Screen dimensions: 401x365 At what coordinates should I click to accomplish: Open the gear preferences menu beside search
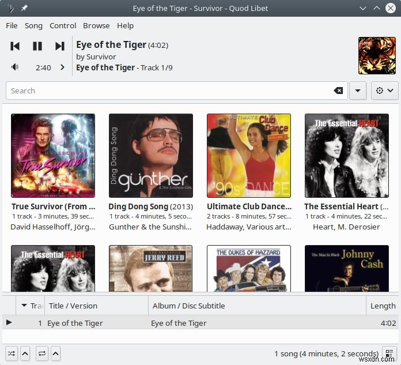point(384,91)
